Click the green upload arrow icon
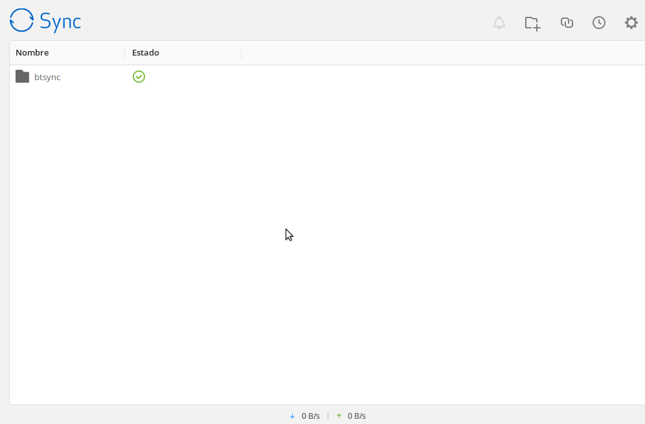Viewport: 645px width, 424px height. pyautogui.click(x=339, y=416)
